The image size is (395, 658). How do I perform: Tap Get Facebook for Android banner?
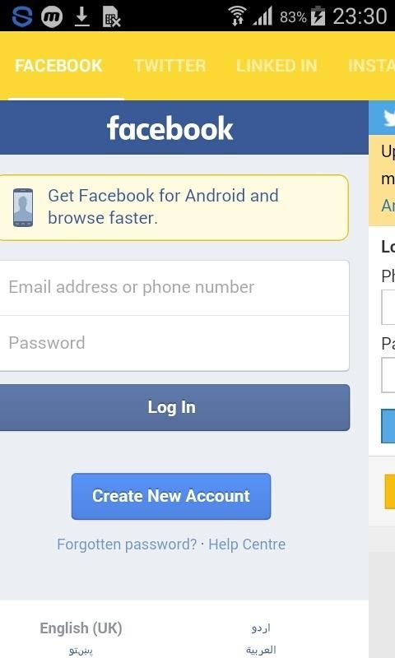(x=174, y=208)
